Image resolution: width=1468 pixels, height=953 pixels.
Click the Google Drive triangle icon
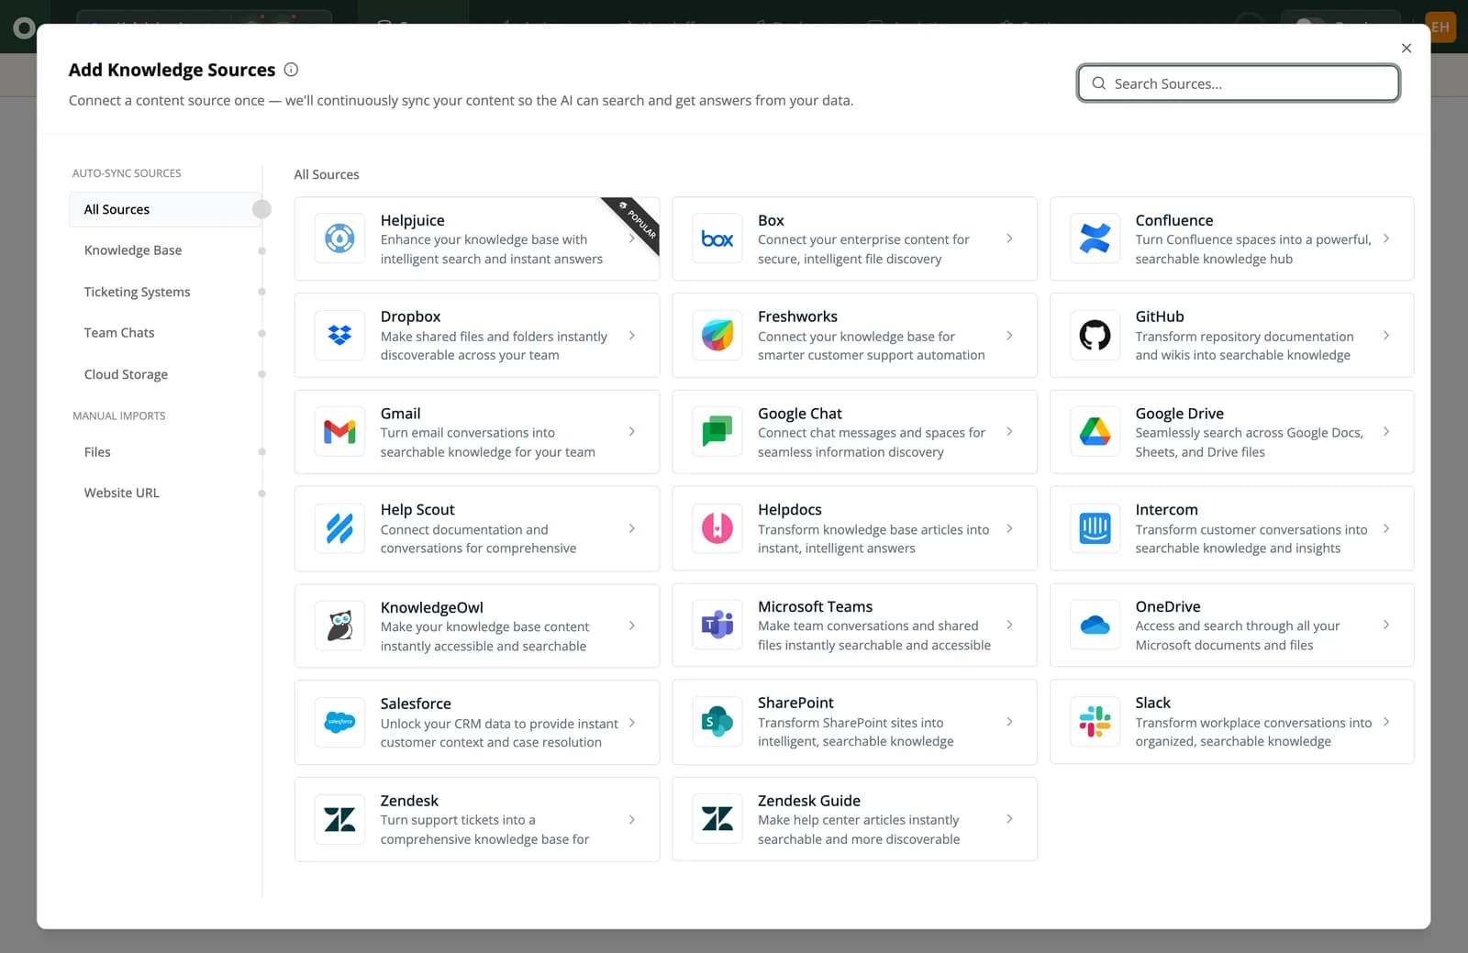(1095, 432)
